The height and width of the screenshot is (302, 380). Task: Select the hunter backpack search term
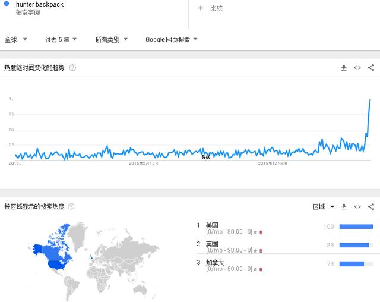tap(40, 4)
